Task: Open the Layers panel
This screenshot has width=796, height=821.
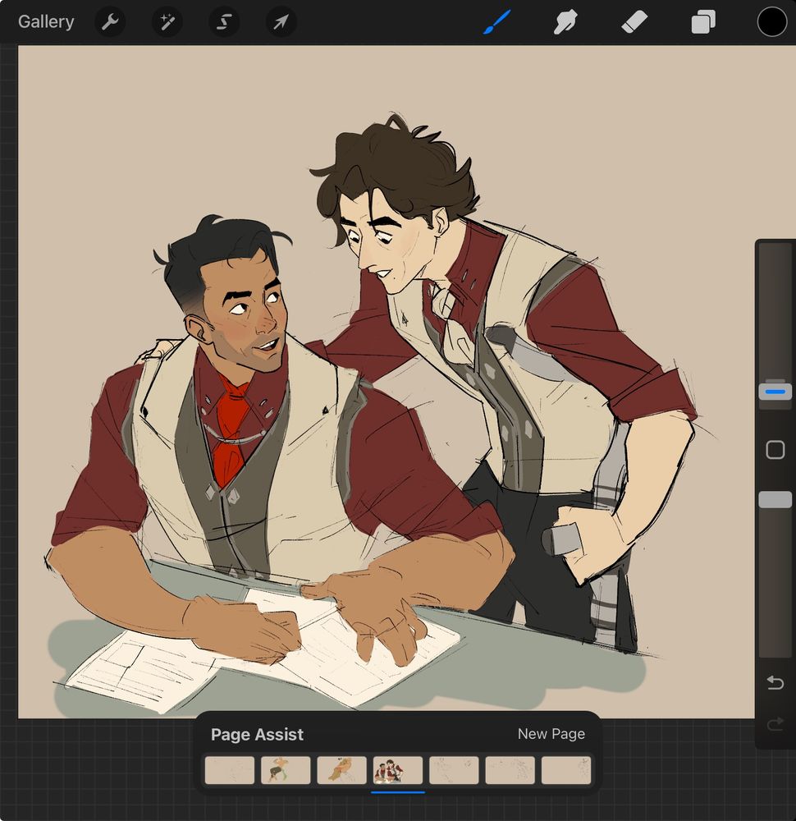Action: pos(702,22)
